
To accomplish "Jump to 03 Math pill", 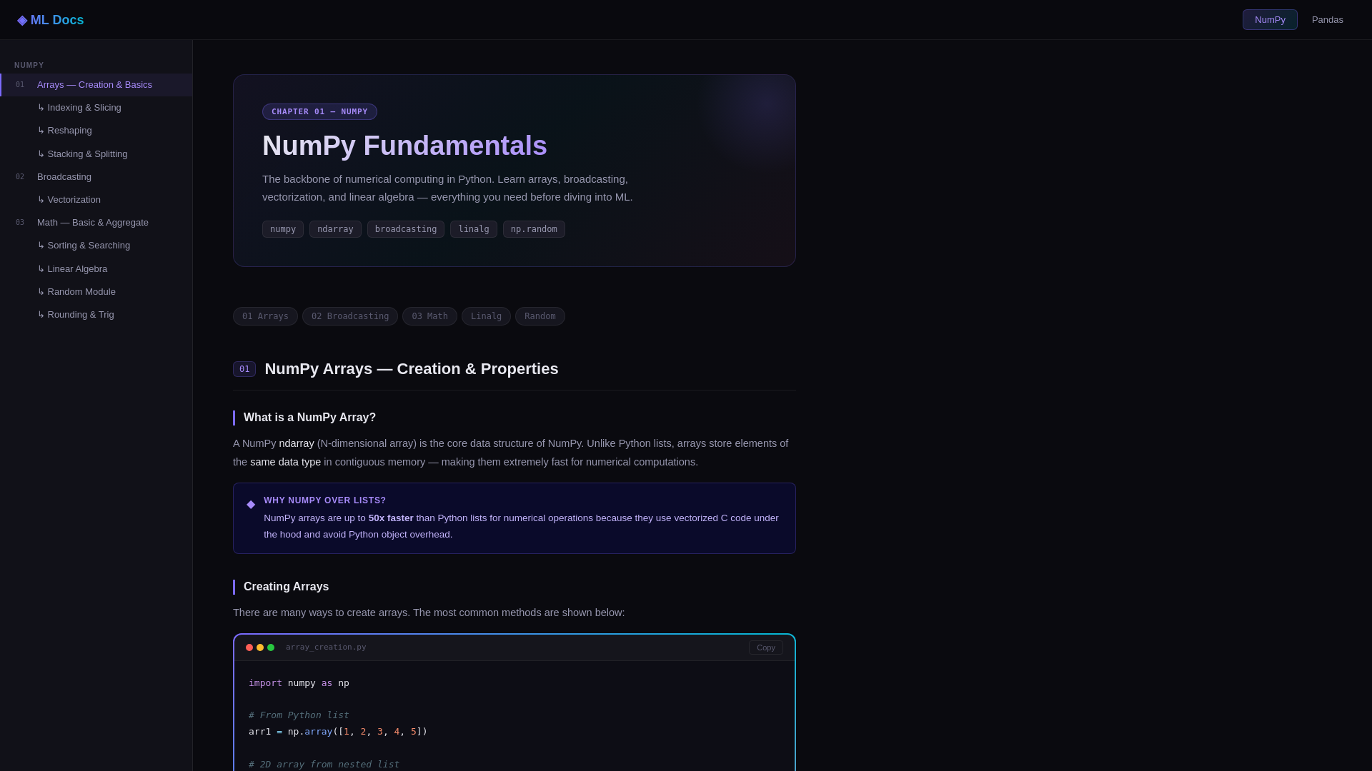I will click(x=429, y=316).
